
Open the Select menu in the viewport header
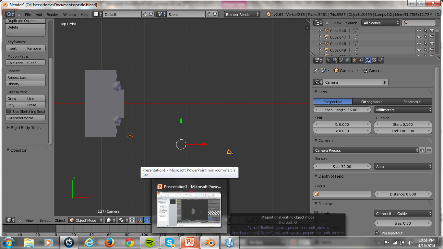click(44, 220)
